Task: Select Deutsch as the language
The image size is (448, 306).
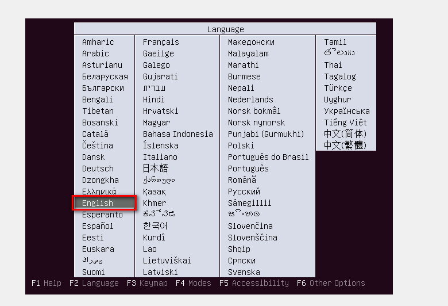Action: (98, 169)
